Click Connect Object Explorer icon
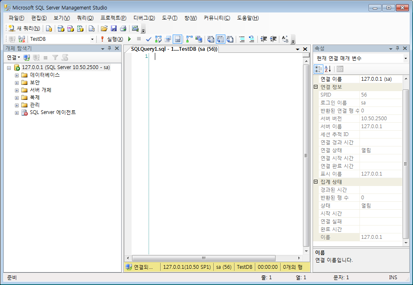 coord(27,57)
